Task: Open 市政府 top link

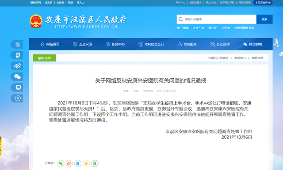Action: (x=60, y=3)
